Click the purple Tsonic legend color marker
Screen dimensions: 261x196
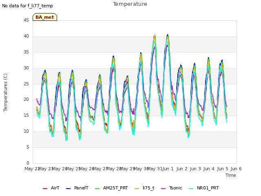(x=163, y=189)
